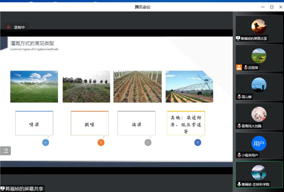Click the blue circle labeled A
The width and height of the screenshot is (284, 192).
tap(46, 142)
